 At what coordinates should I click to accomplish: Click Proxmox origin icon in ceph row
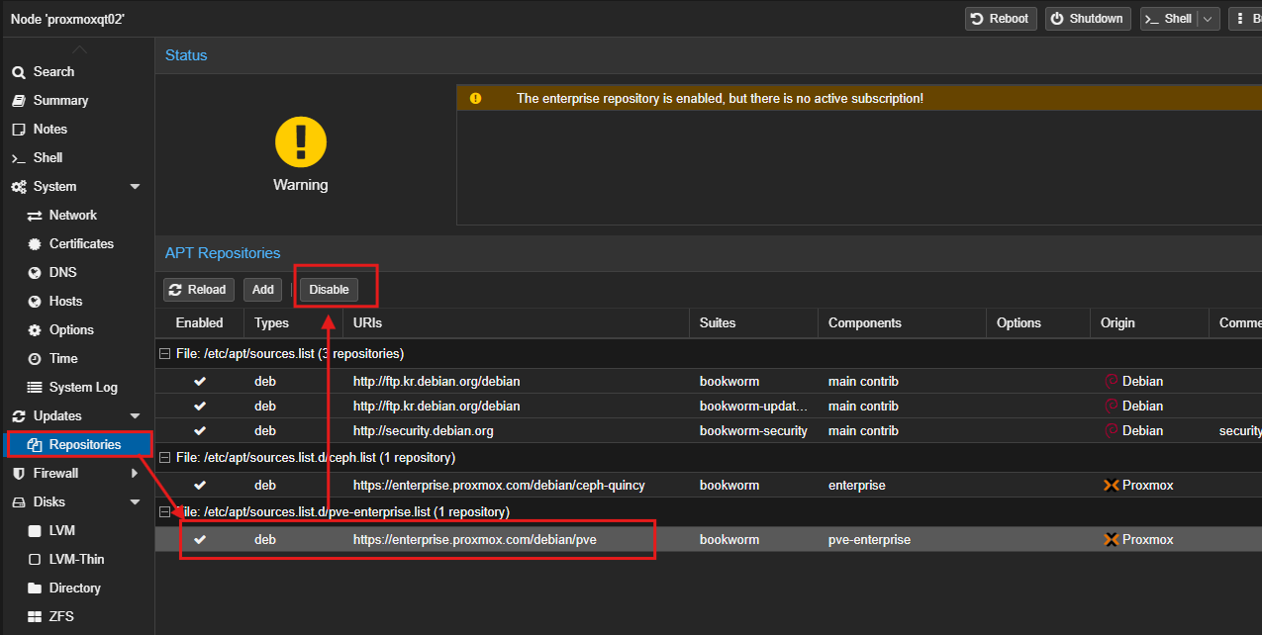tap(1112, 485)
